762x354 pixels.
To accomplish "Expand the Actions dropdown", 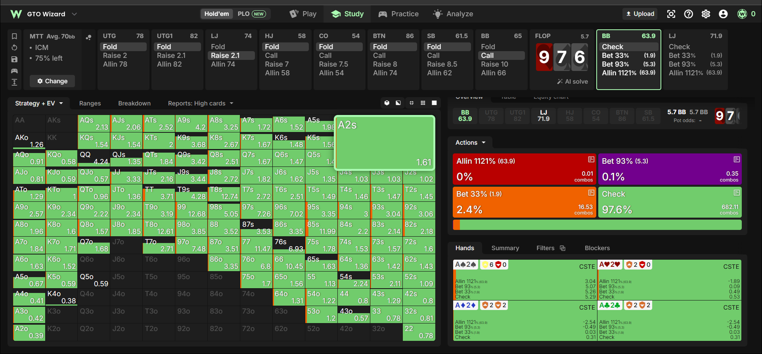I will click(x=470, y=143).
